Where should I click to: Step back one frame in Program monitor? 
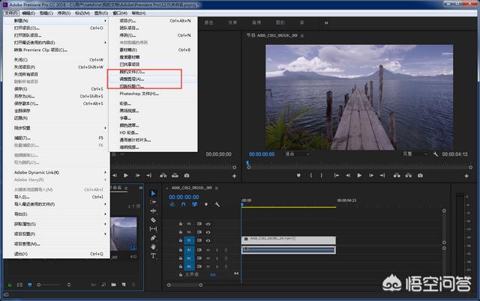(348, 175)
